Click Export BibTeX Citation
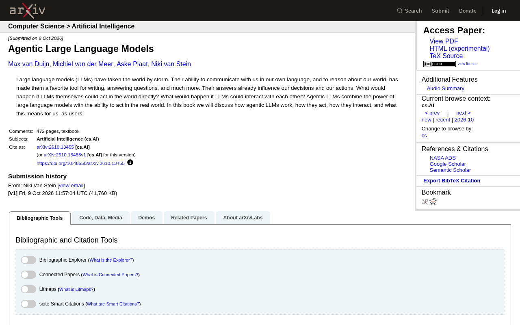Viewport: 520px width, 325px height. pos(452,181)
